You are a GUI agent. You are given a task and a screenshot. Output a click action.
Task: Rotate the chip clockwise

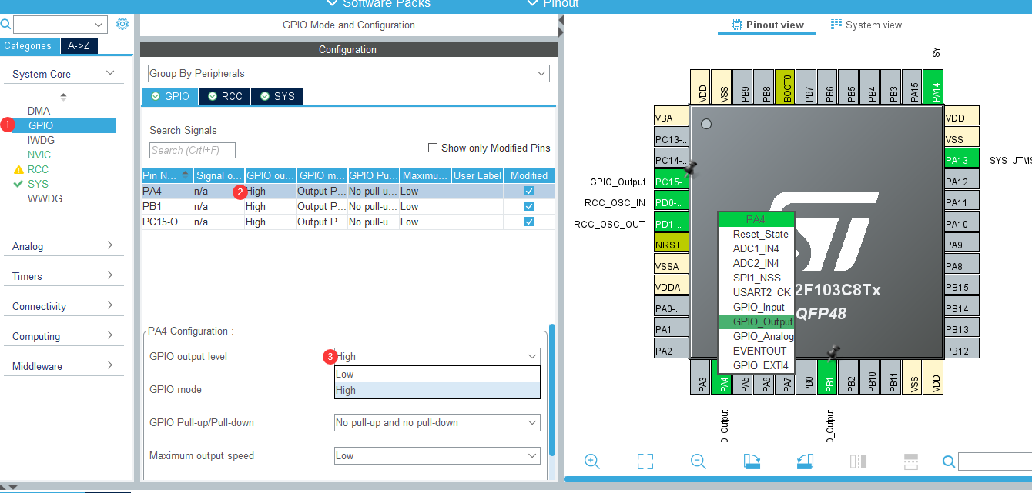click(x=752, y=461)
